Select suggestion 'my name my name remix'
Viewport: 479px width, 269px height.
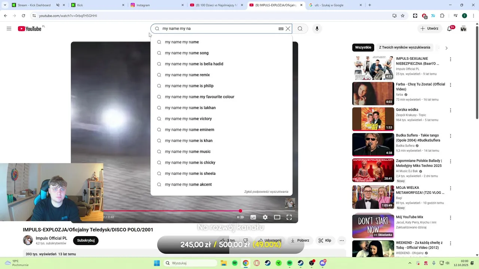point(222,75)
